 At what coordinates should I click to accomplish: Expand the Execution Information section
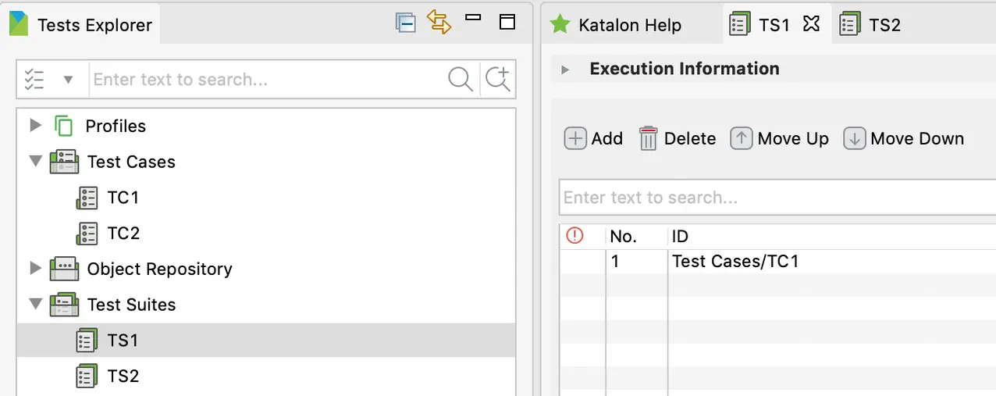pyautogui.click(x=565, y=70)
